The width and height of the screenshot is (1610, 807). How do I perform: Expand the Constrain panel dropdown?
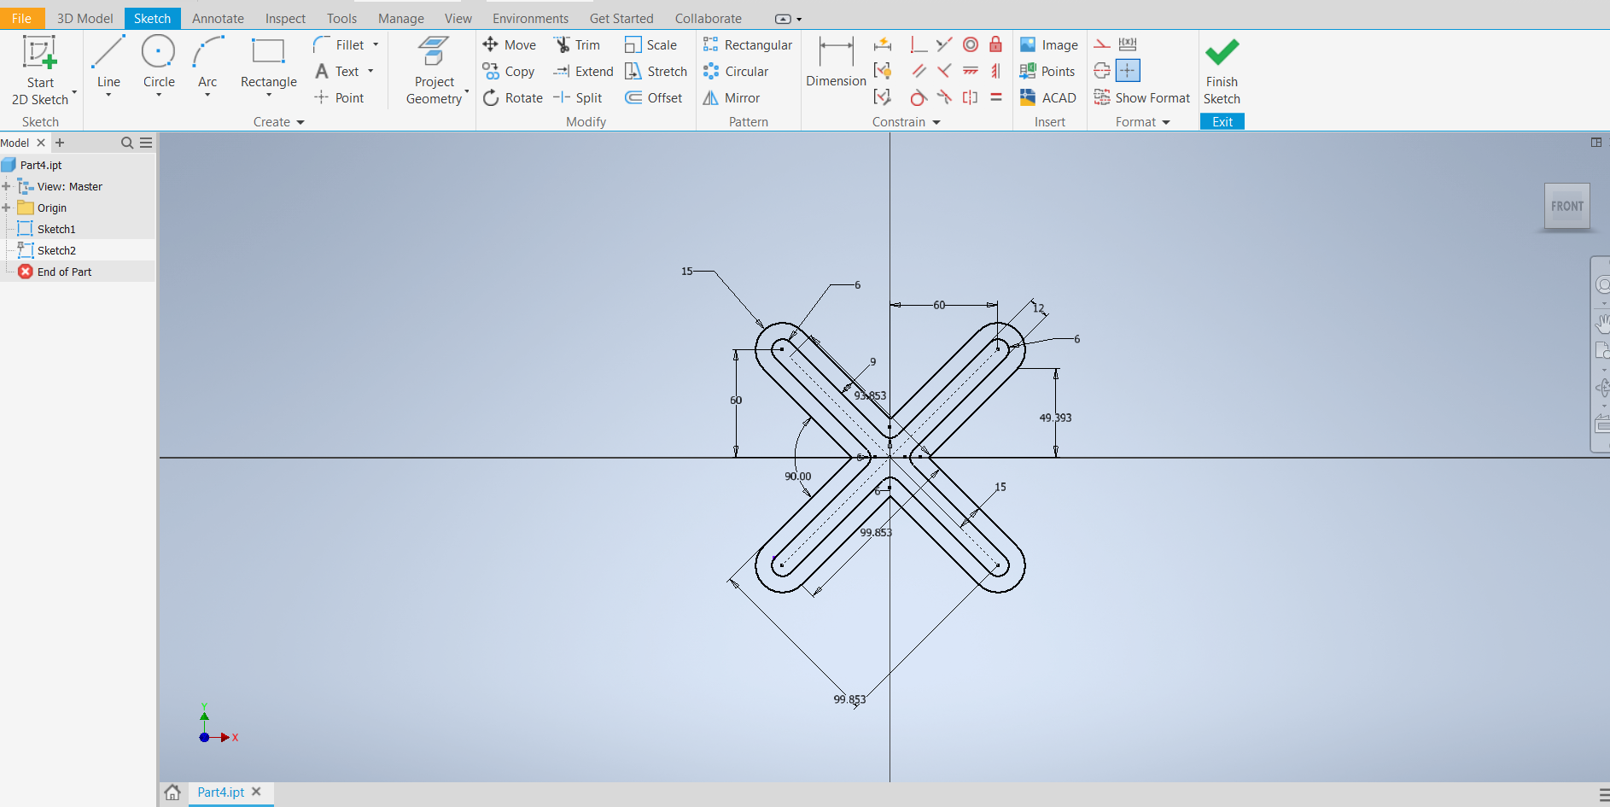click(936, 122)
